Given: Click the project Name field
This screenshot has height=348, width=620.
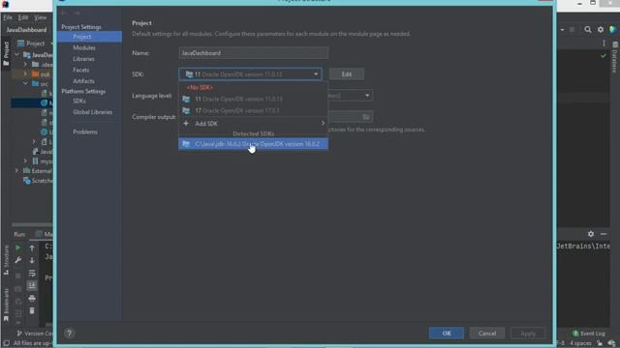Looking at the screenshot, I should point(254,53).
